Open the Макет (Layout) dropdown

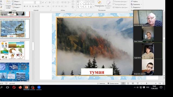[16, 2]
